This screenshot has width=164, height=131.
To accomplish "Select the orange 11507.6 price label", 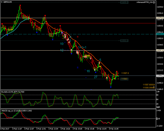I will (125, 73).
